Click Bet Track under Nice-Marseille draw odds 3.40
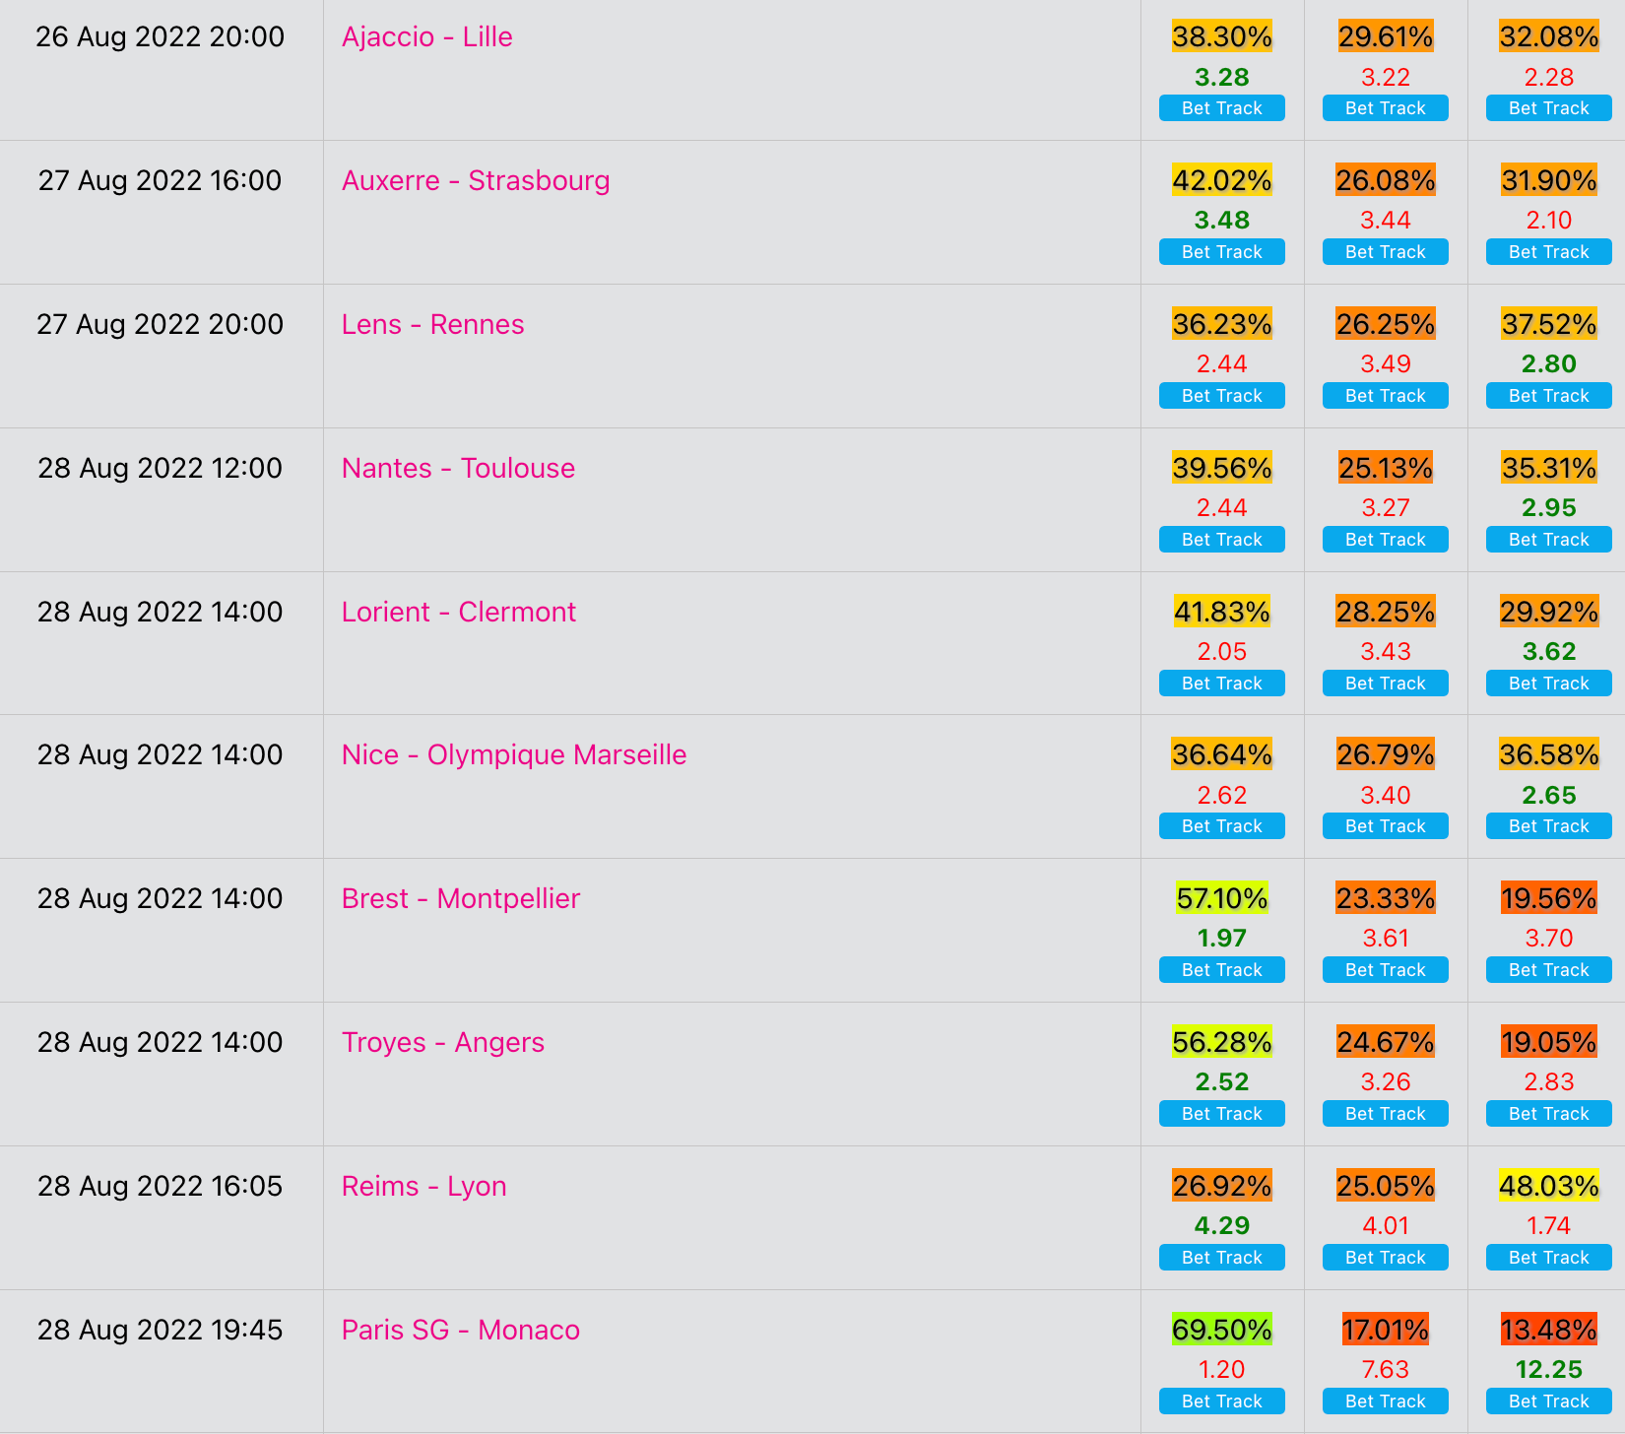Viewport: 1625px width, 1434px height. coord(1386,826)
